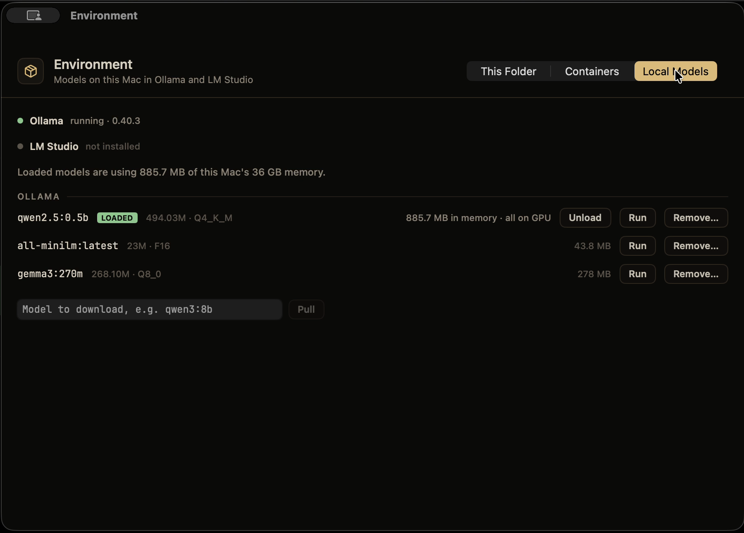Click the '23M · F16' details

tap(148, 246)
